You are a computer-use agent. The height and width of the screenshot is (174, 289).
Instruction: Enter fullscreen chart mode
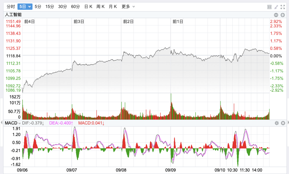click(x=283, y=7)
